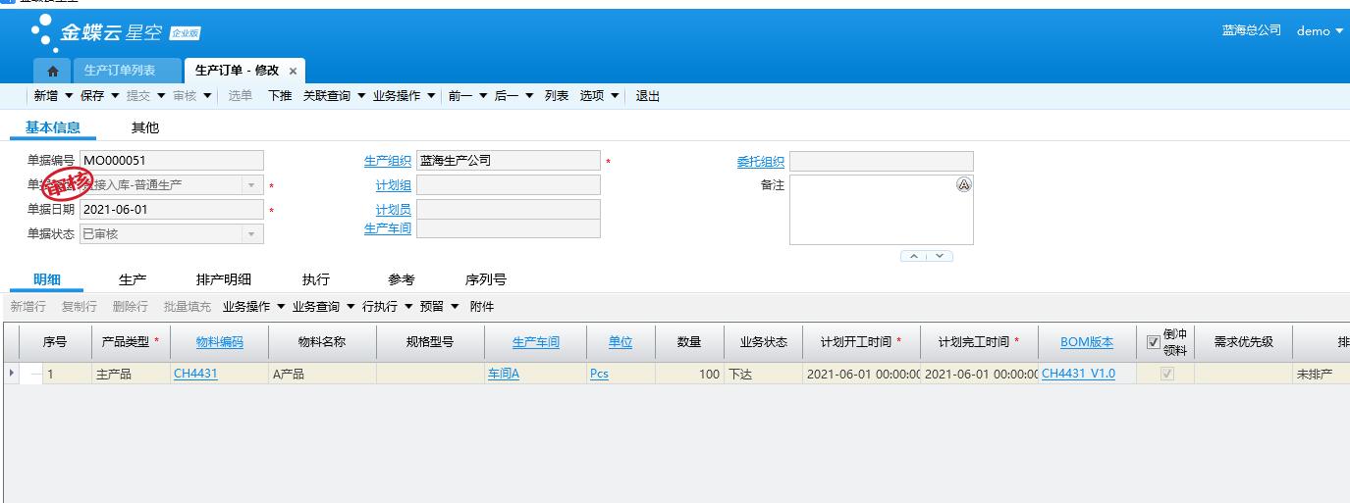Open material code CH4431 link
Screen dimensions: 1350x503
pyautogui.click(x=195, y=374)
